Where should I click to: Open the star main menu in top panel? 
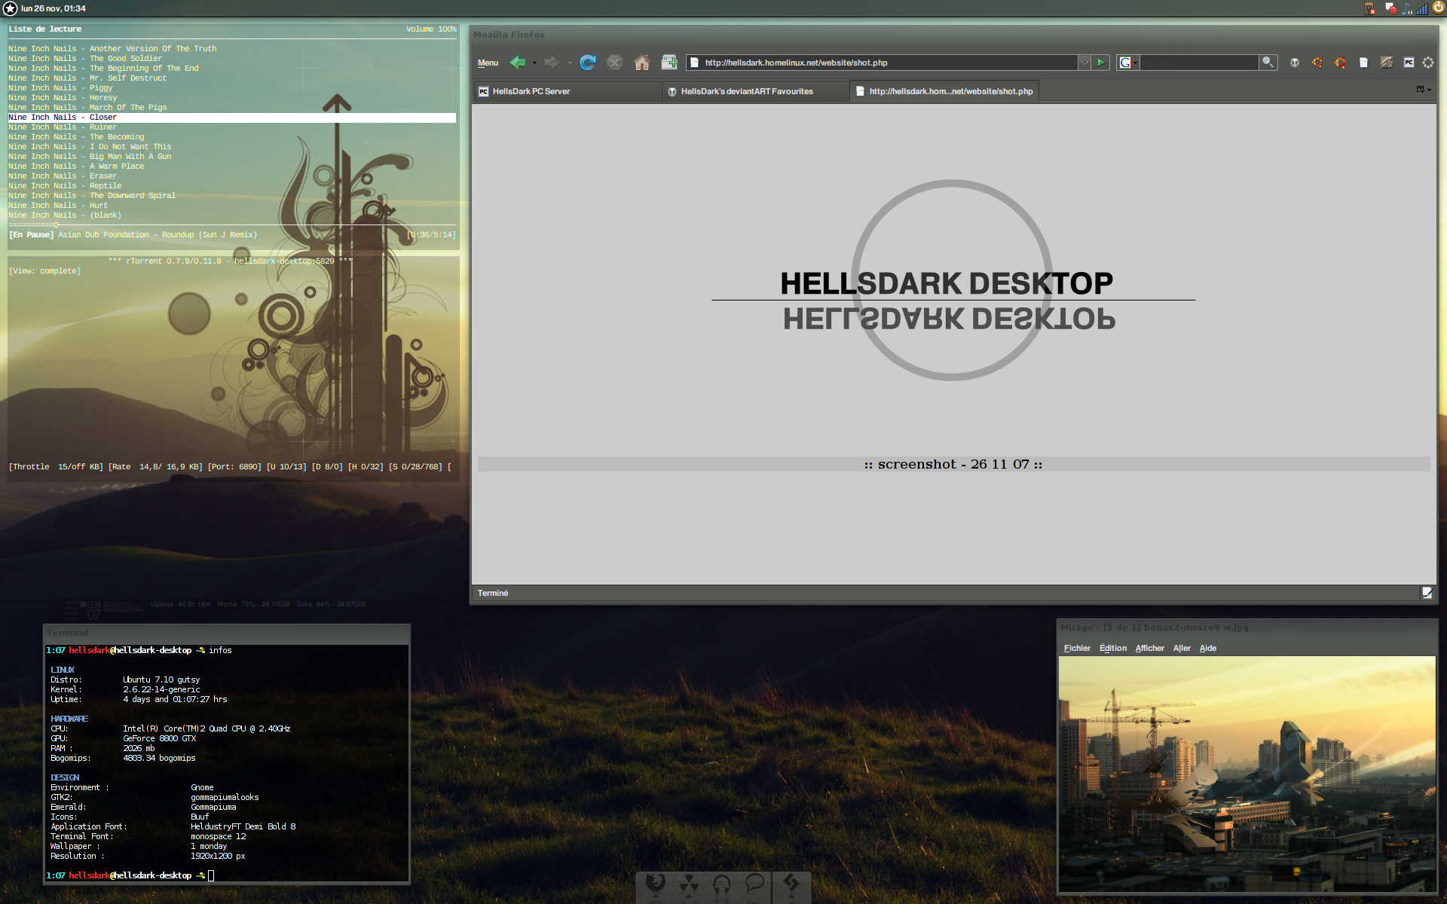pyautogui.click(x=10, y=8)
